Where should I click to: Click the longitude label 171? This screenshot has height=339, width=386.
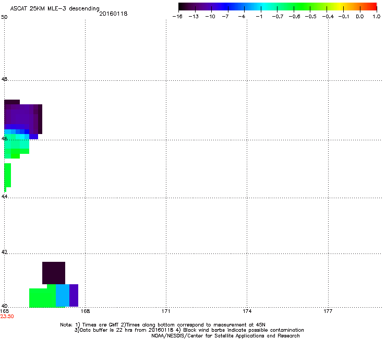click(x=166, y=311)
